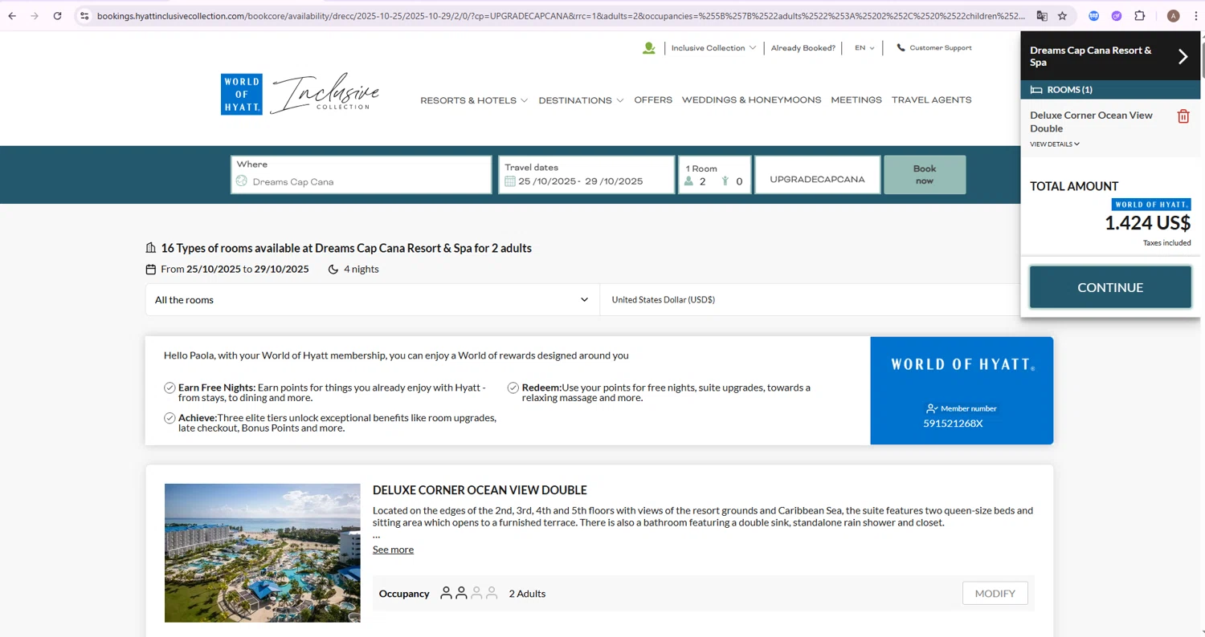Click the 2 Adults occupancy text
The width and height of the screenshot is (1205, 637).
[527, 594]
